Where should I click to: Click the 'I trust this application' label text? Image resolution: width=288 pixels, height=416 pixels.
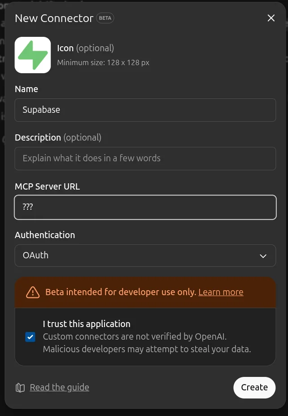coord(87,324)
